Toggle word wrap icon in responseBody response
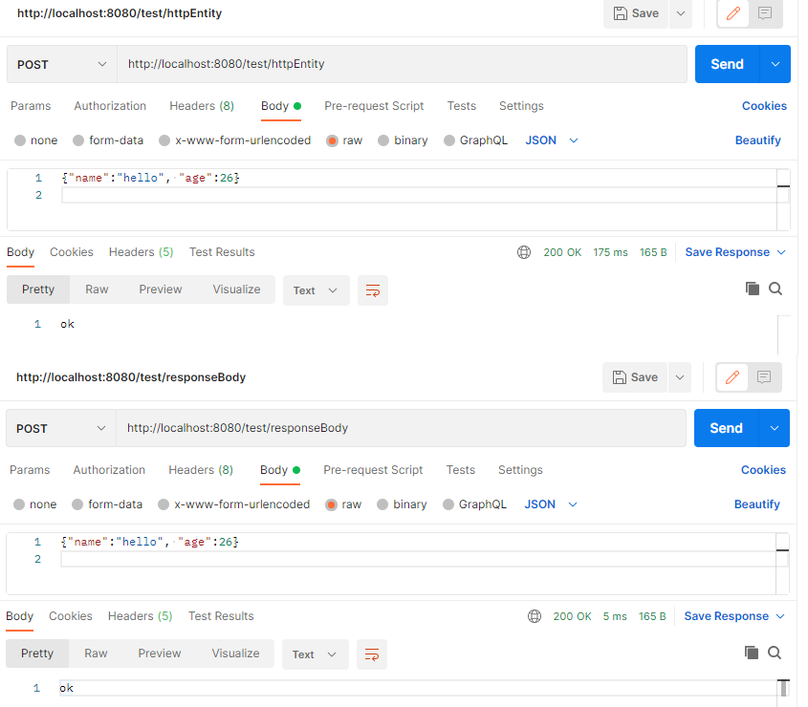 point(372,654)
